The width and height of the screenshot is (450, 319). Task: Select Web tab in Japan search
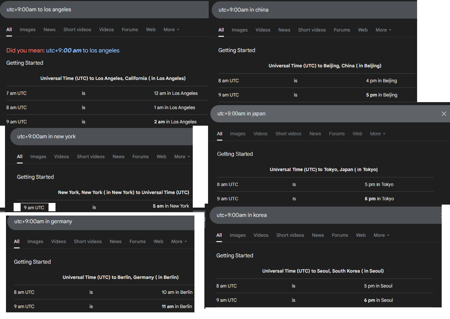pyautogui.click(x=358, y=134)
